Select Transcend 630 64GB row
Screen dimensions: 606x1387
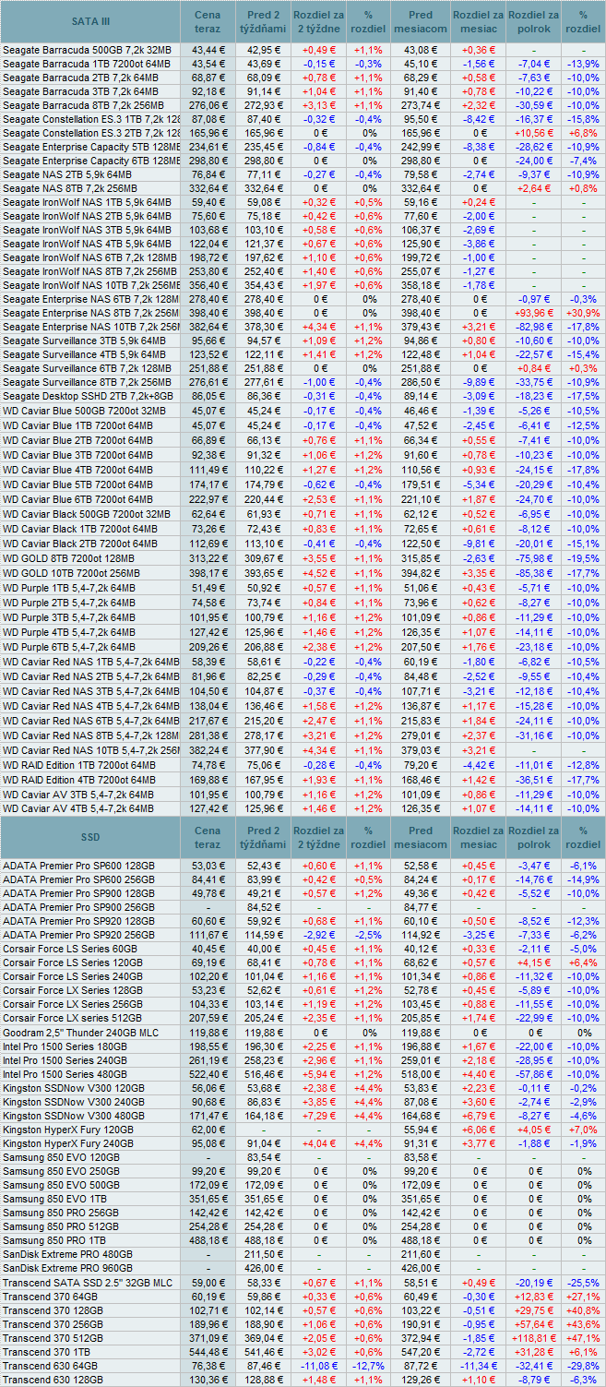pos(303,1366)
